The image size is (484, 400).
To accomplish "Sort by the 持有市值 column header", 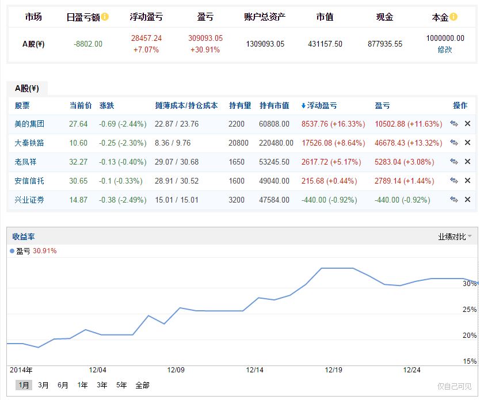I will (x=275, y=105).
